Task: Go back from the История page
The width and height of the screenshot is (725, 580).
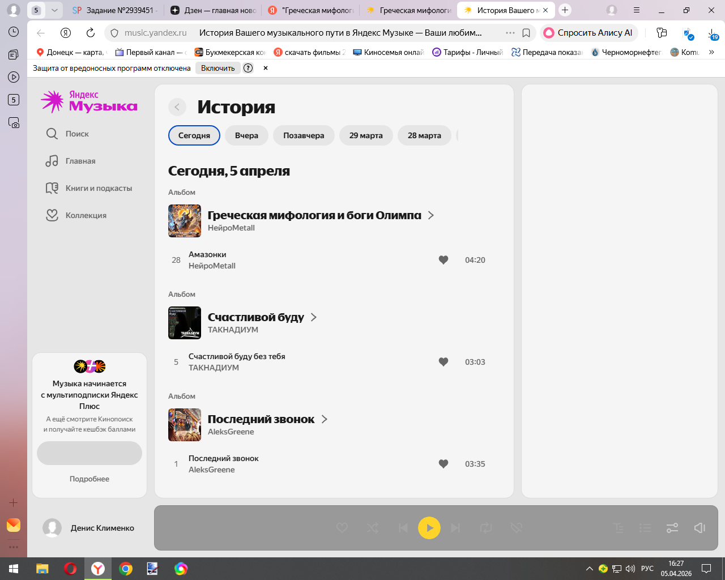Action: (x=177, y=107)
